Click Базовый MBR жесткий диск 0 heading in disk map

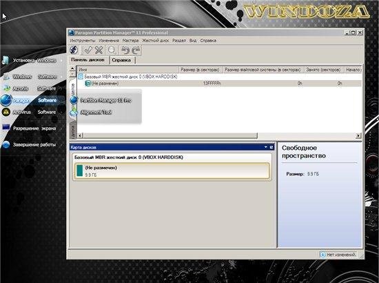coord(129,157)
